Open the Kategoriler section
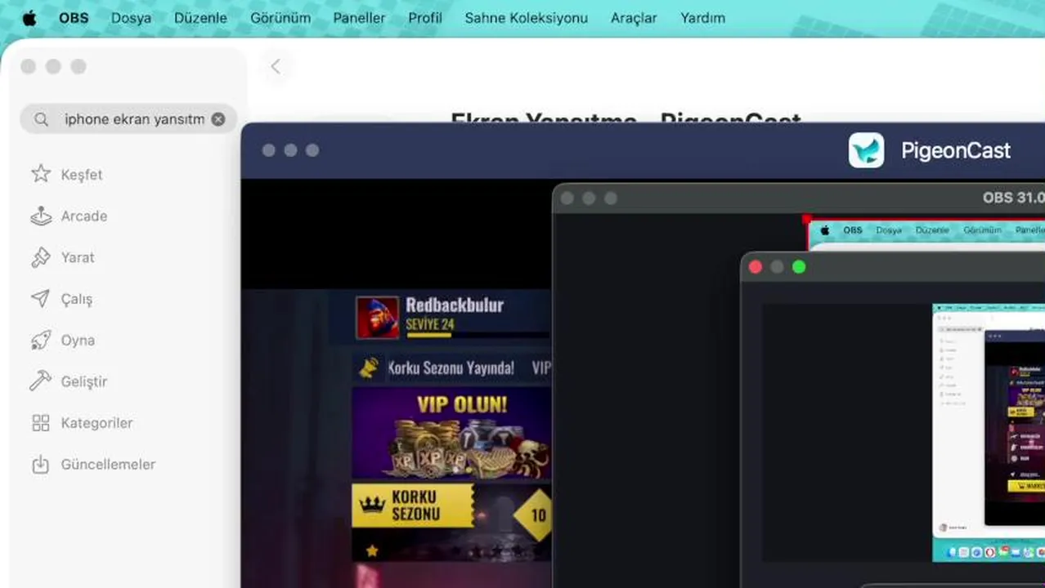The image size is (1045, 588). 96,423
